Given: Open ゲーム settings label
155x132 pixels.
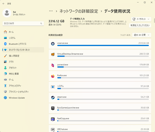Looking at the screenshot, I should 11,80.
